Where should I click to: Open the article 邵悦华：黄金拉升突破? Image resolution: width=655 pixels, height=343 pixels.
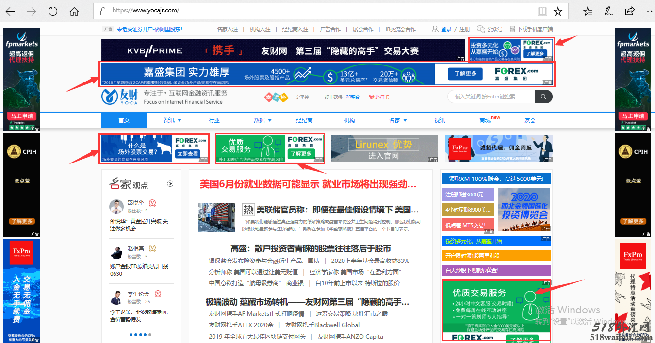(139, 225)
